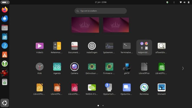Image resolution: width=192 pixels, height=108 pixels.
Task: Open the Video's app
Action: coord(40,46)
